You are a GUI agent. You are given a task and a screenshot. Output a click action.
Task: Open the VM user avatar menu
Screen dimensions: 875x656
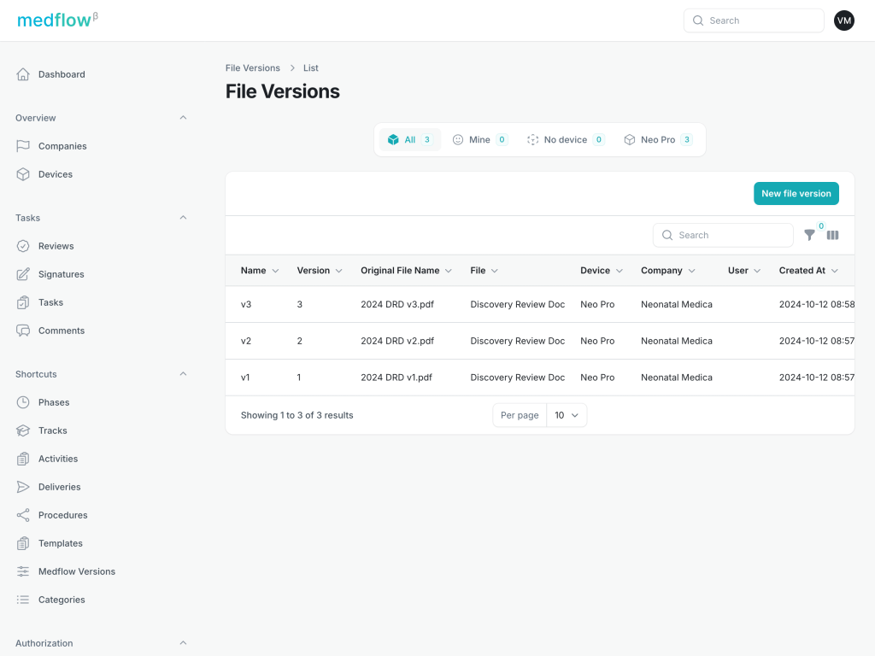pos(843,20)
